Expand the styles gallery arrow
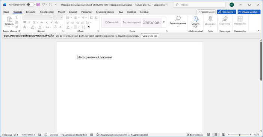The height and width of the screenshot is (137, 263). coord(164,22)
